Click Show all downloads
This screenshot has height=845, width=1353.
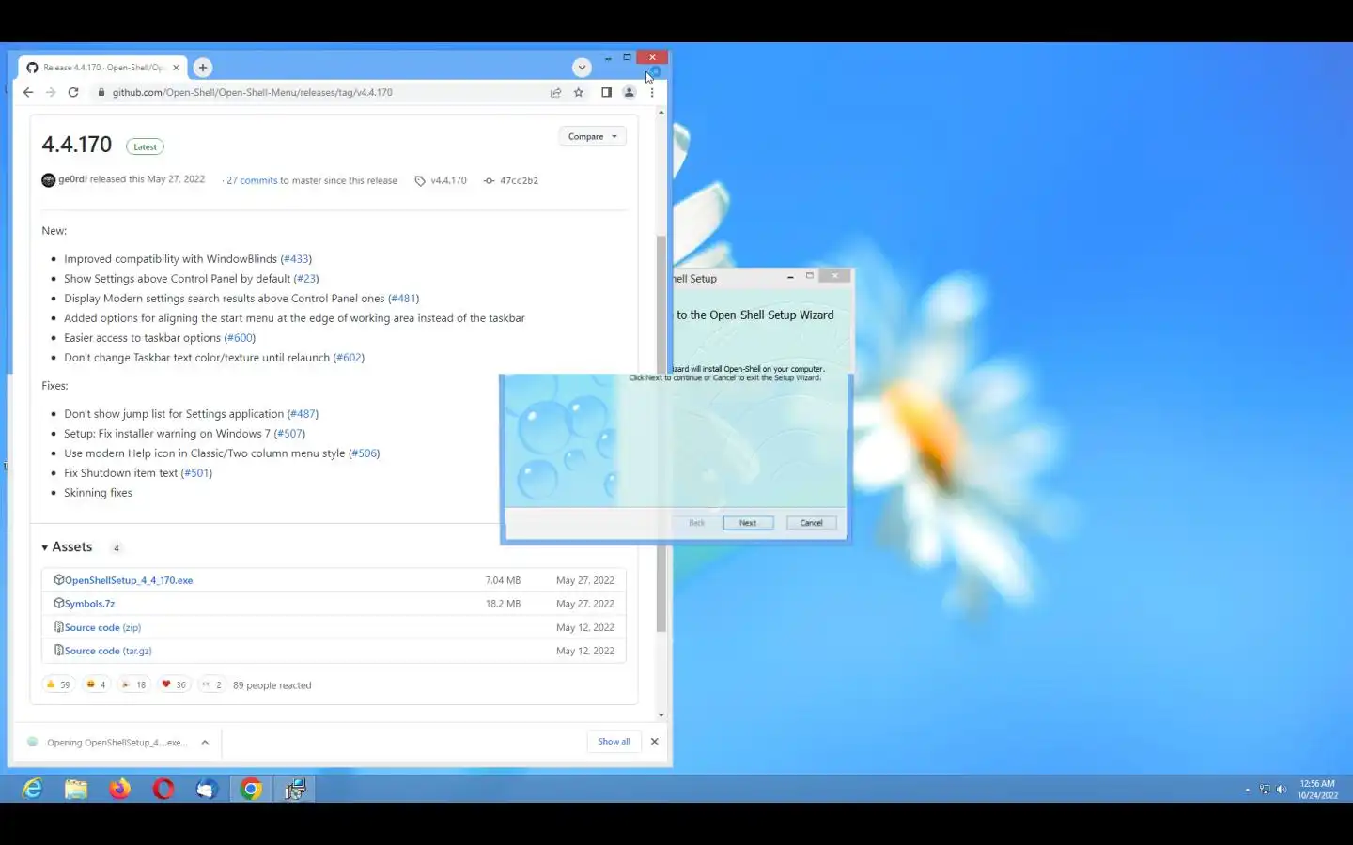pos(614,742)
